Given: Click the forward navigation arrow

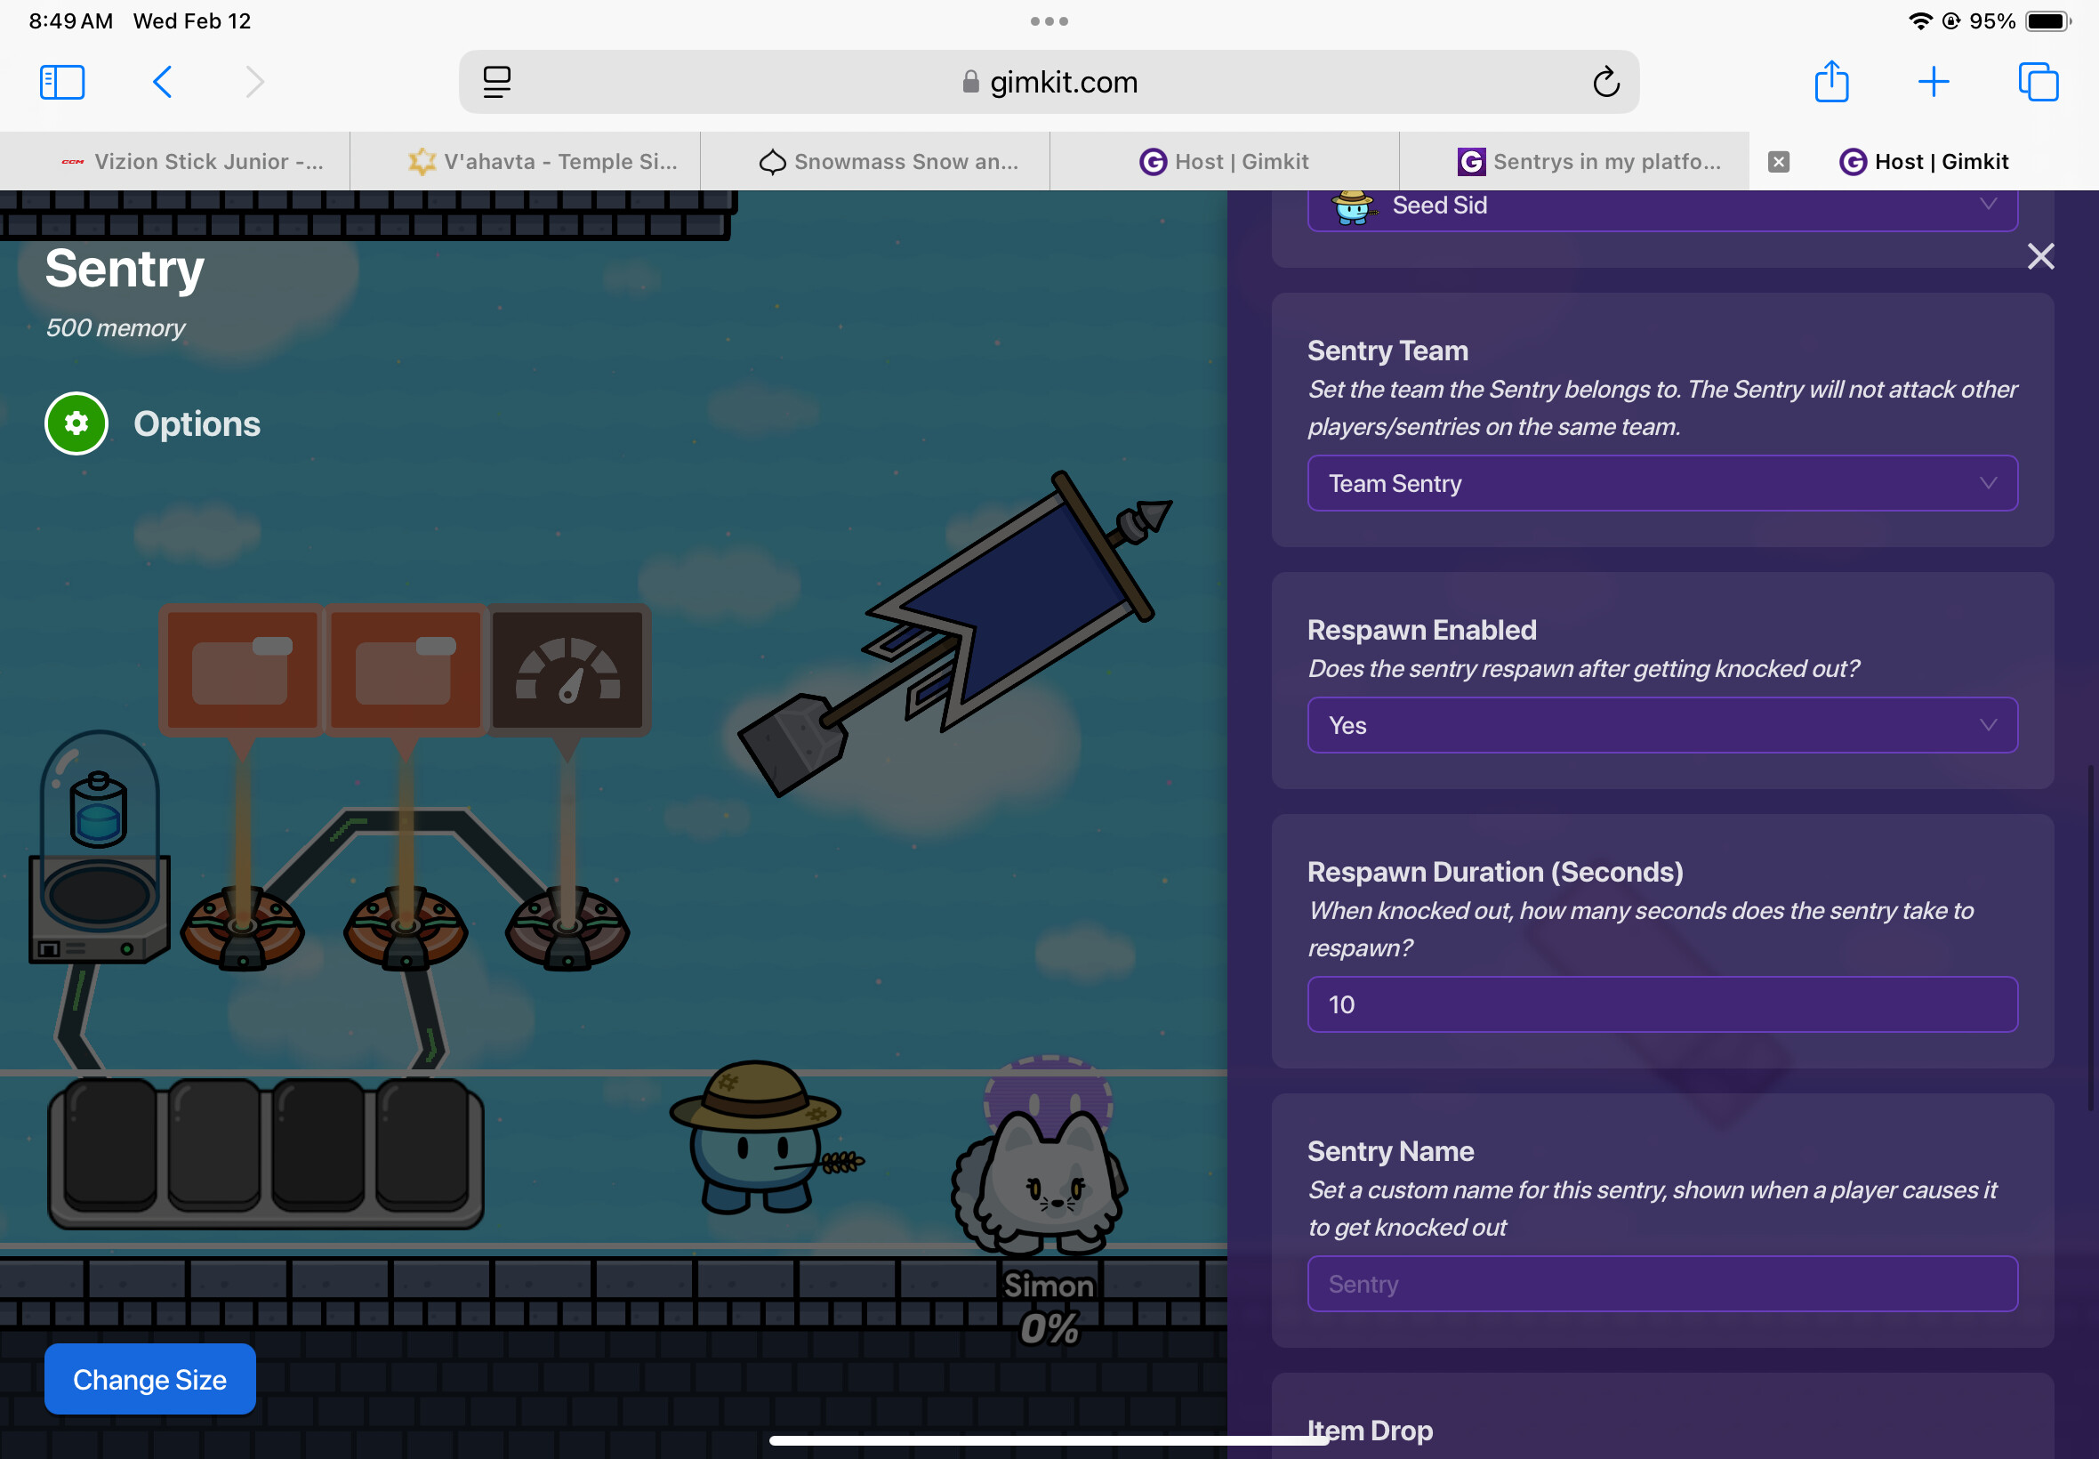Looking at the screenshot, I should pos(253,81).
